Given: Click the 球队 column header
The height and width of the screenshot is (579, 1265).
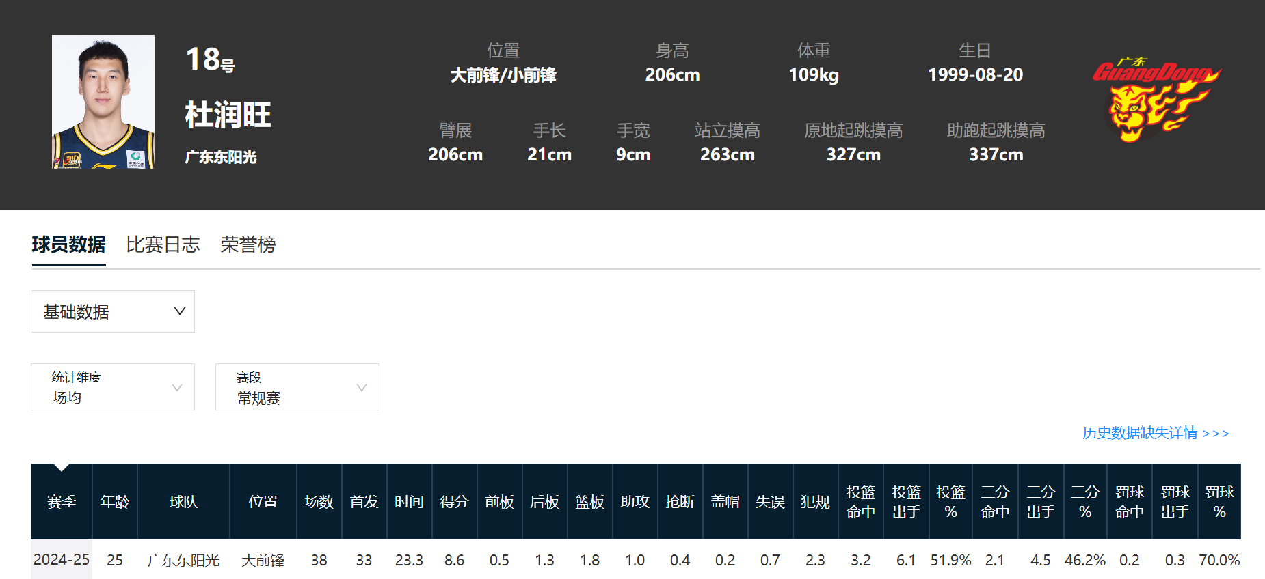Looking at the screenshot, I should (183, 502).
